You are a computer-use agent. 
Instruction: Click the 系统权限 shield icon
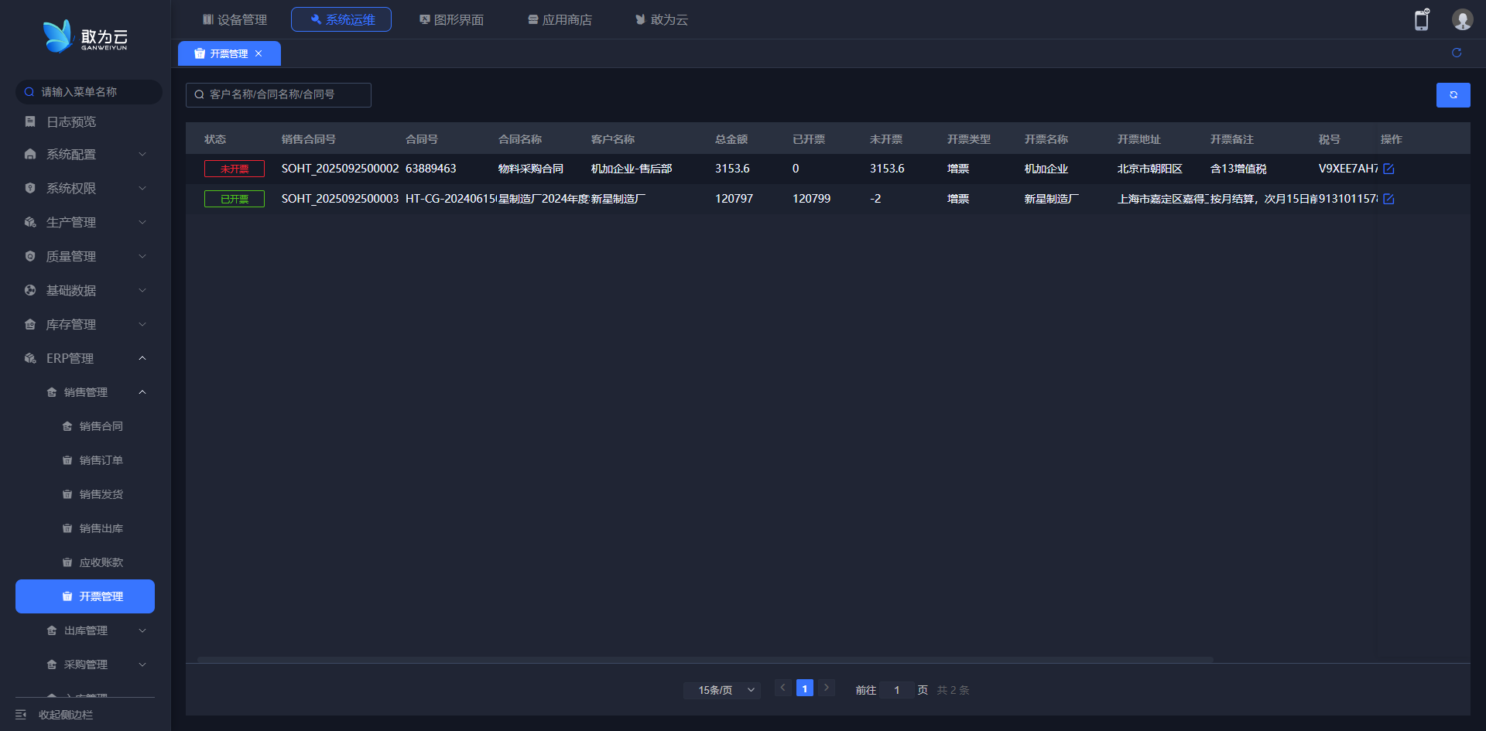tap(30, 188)
